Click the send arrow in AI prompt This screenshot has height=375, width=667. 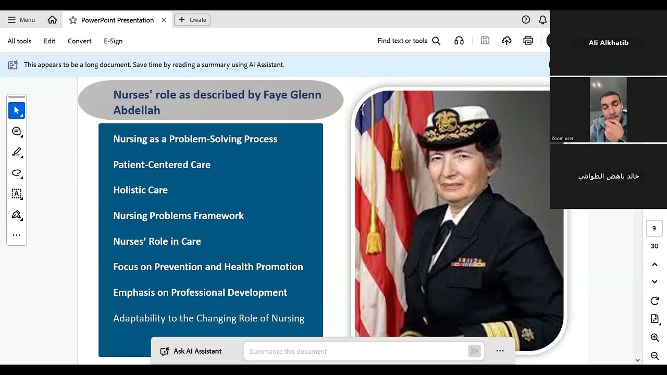coord(474,351)
